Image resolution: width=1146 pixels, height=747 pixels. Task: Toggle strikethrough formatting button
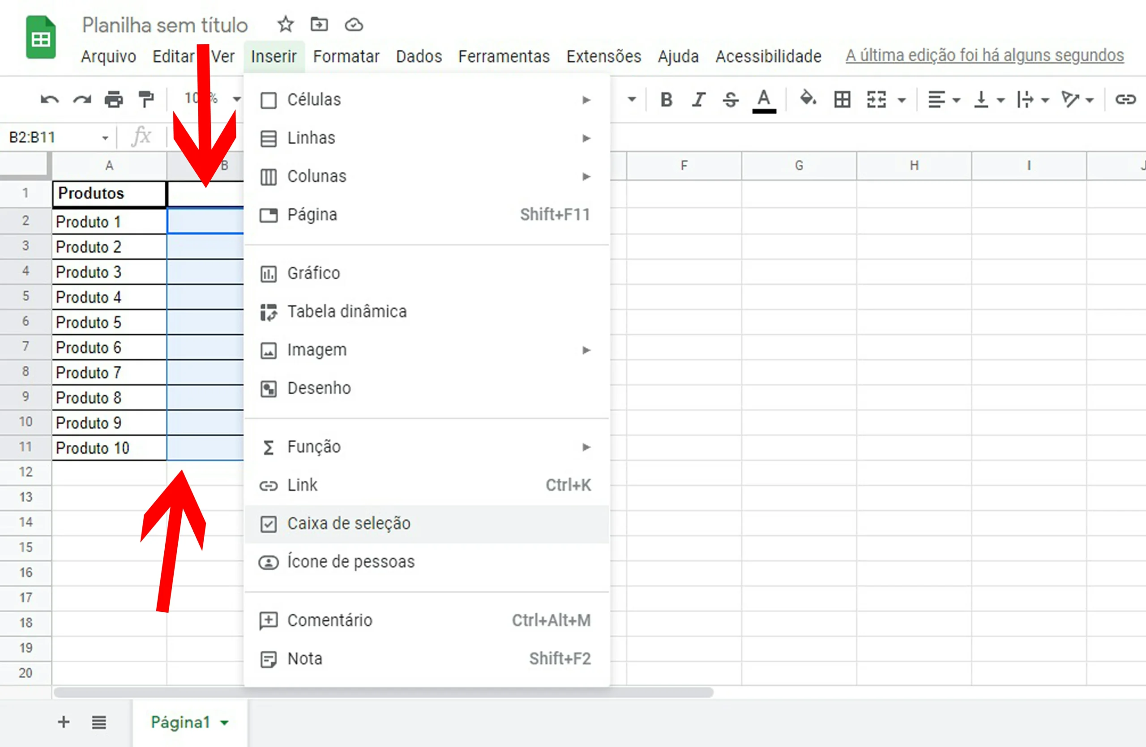[x=731, y=100]
